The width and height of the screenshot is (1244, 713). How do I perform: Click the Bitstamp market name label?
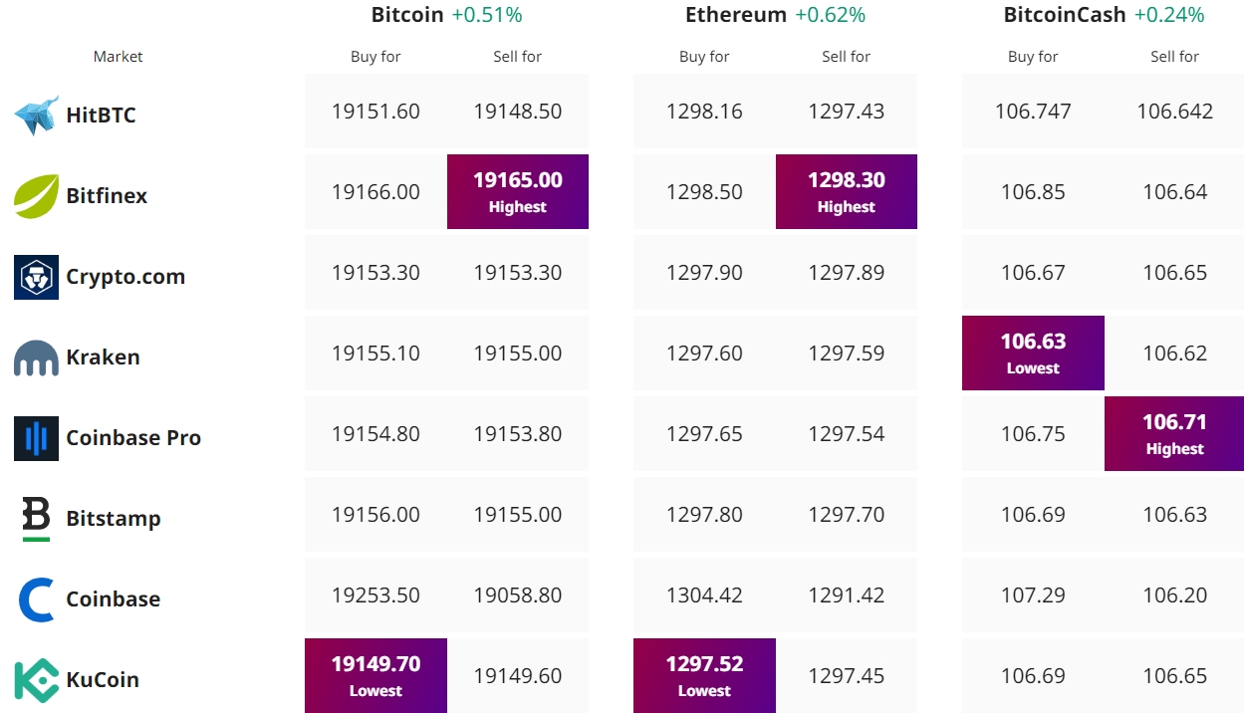point(114,519)
